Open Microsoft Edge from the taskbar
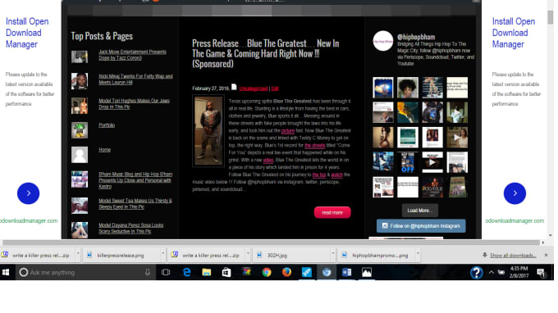Image resolution: width=558 pixels, height=313 pixels. [186, 273]
